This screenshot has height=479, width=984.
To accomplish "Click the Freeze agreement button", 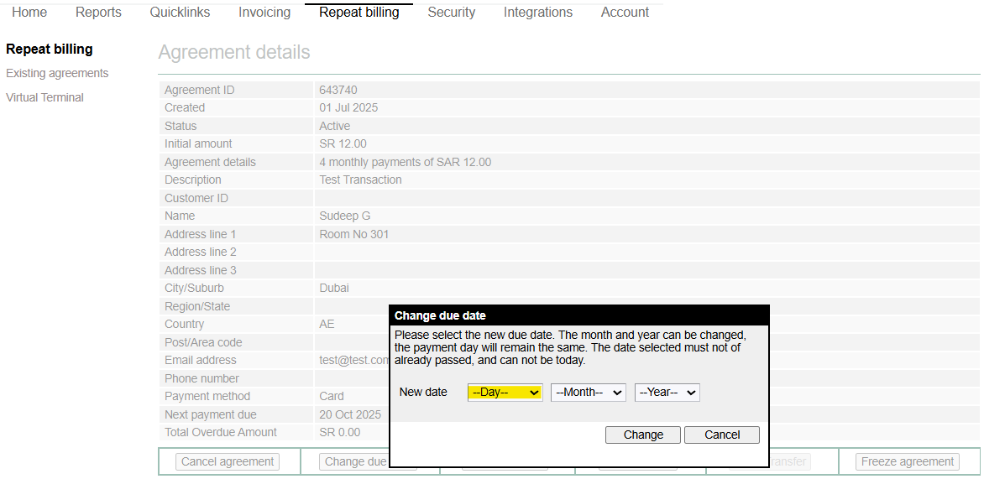I will tap(908, 461).
